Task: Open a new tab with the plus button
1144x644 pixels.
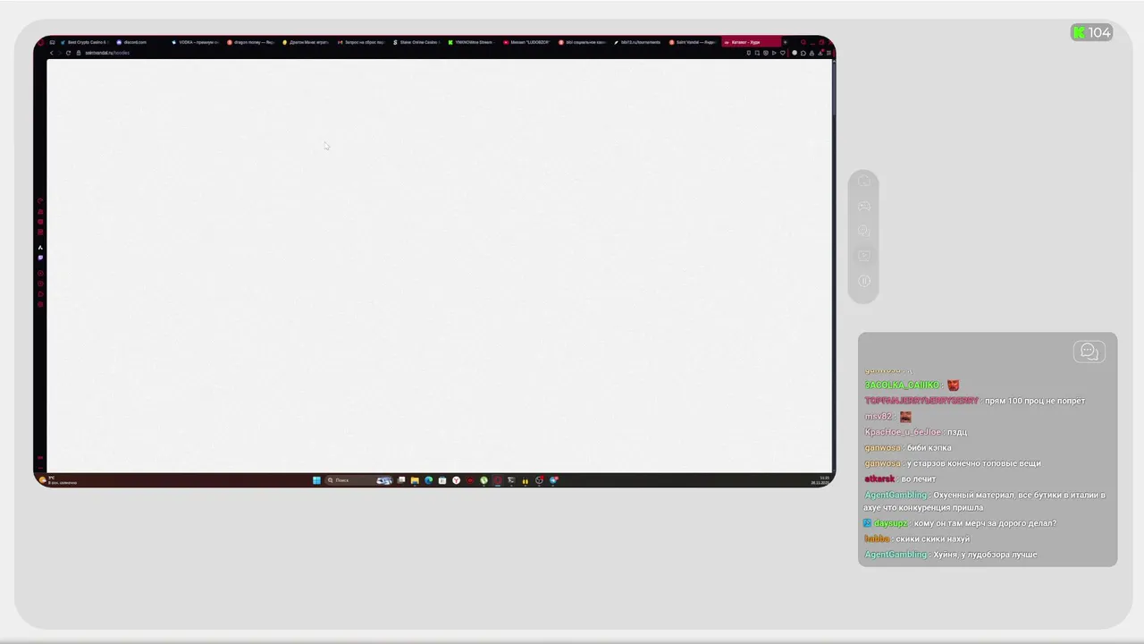Action: [x=786, y=42]
